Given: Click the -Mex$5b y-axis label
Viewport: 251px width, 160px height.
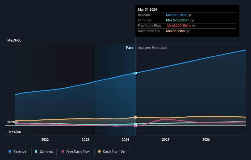Looking at the screenshot, I should tap(14, 132).
